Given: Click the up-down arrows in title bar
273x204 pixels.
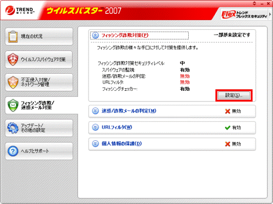Looking at the screenshot, I should [x=254, y=3].
